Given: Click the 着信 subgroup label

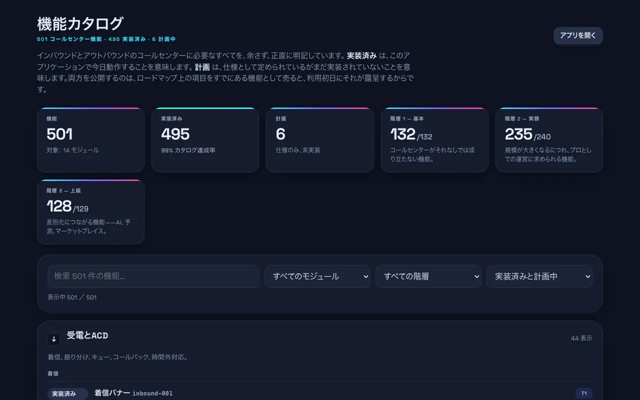Looking at the screenshot, I should (x=53, y=373).
